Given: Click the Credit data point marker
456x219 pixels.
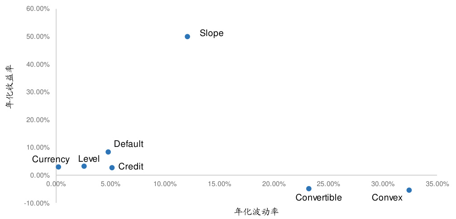Looking at the screenshot, I should coord(112,168).
